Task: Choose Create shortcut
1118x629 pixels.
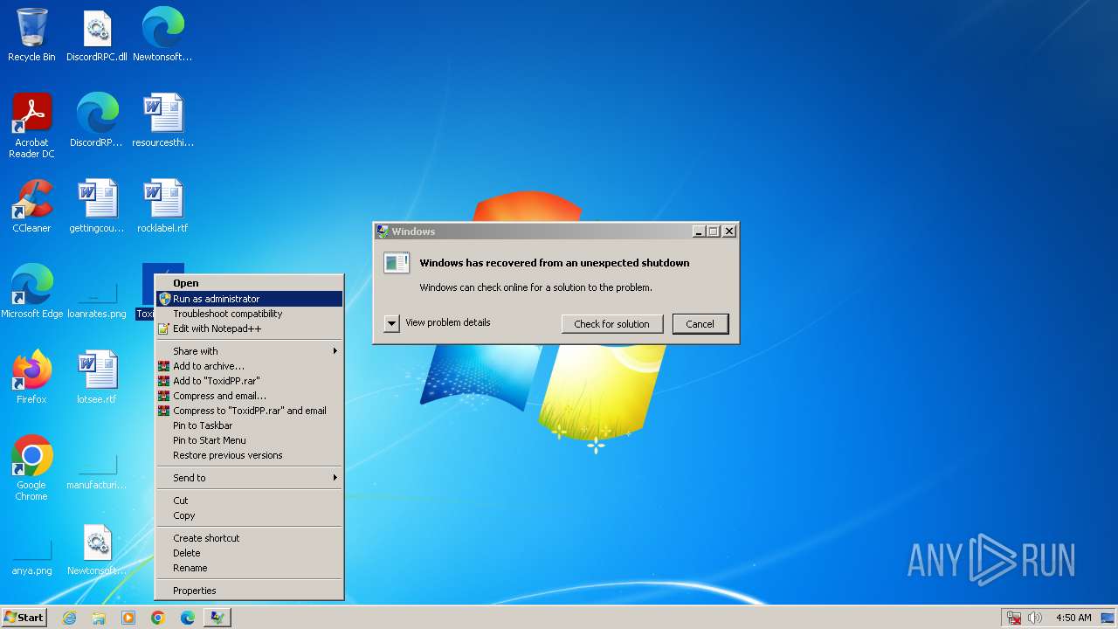Action: (249, 538)
